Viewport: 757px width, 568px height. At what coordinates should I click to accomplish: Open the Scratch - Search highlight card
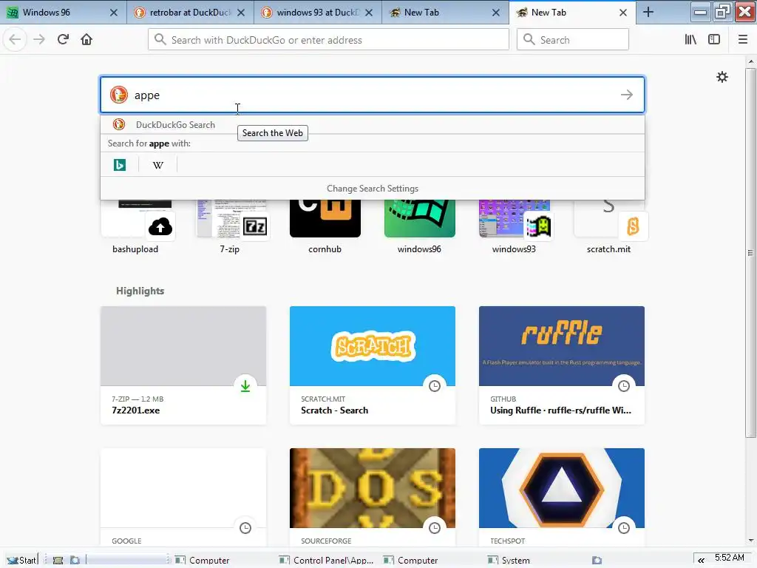tap(373, 365)
